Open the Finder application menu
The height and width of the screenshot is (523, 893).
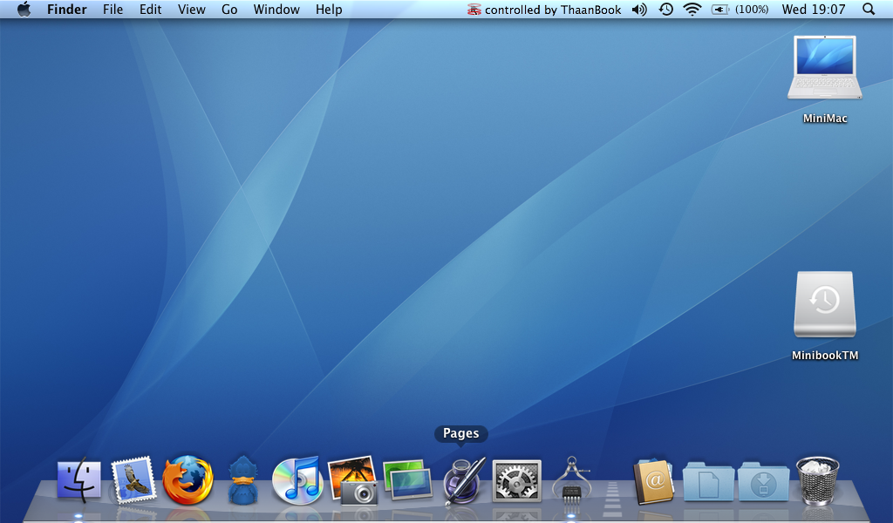[x=66, y=9]
